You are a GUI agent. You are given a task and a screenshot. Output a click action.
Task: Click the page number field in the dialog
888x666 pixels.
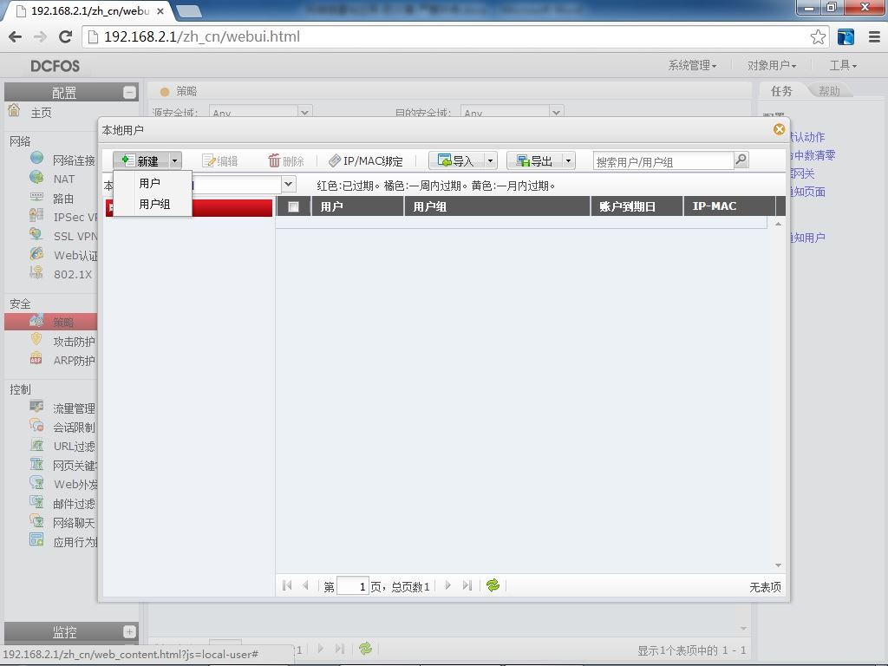click(353, 586)
